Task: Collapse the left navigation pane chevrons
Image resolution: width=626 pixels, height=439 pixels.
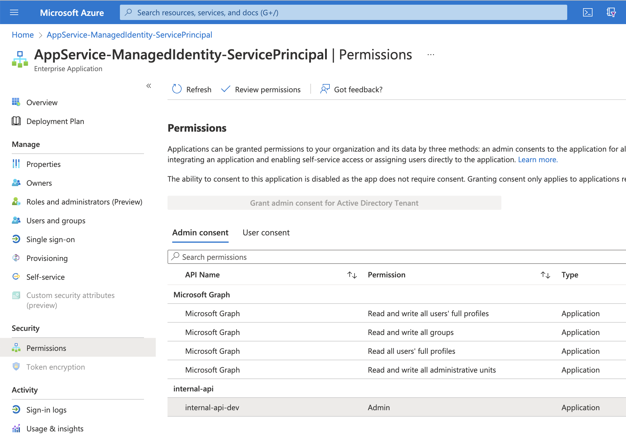Action: click(x=149, y=86)
